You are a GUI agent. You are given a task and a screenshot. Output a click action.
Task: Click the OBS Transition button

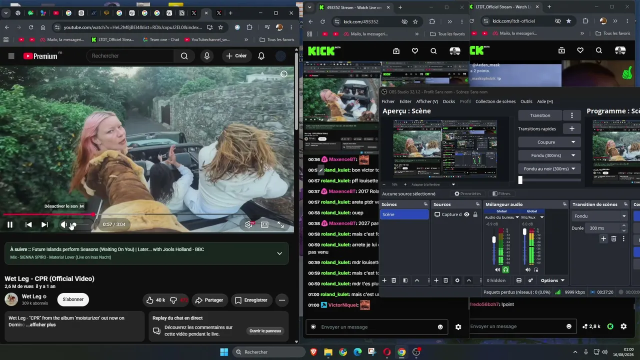[x=540, y=115]
